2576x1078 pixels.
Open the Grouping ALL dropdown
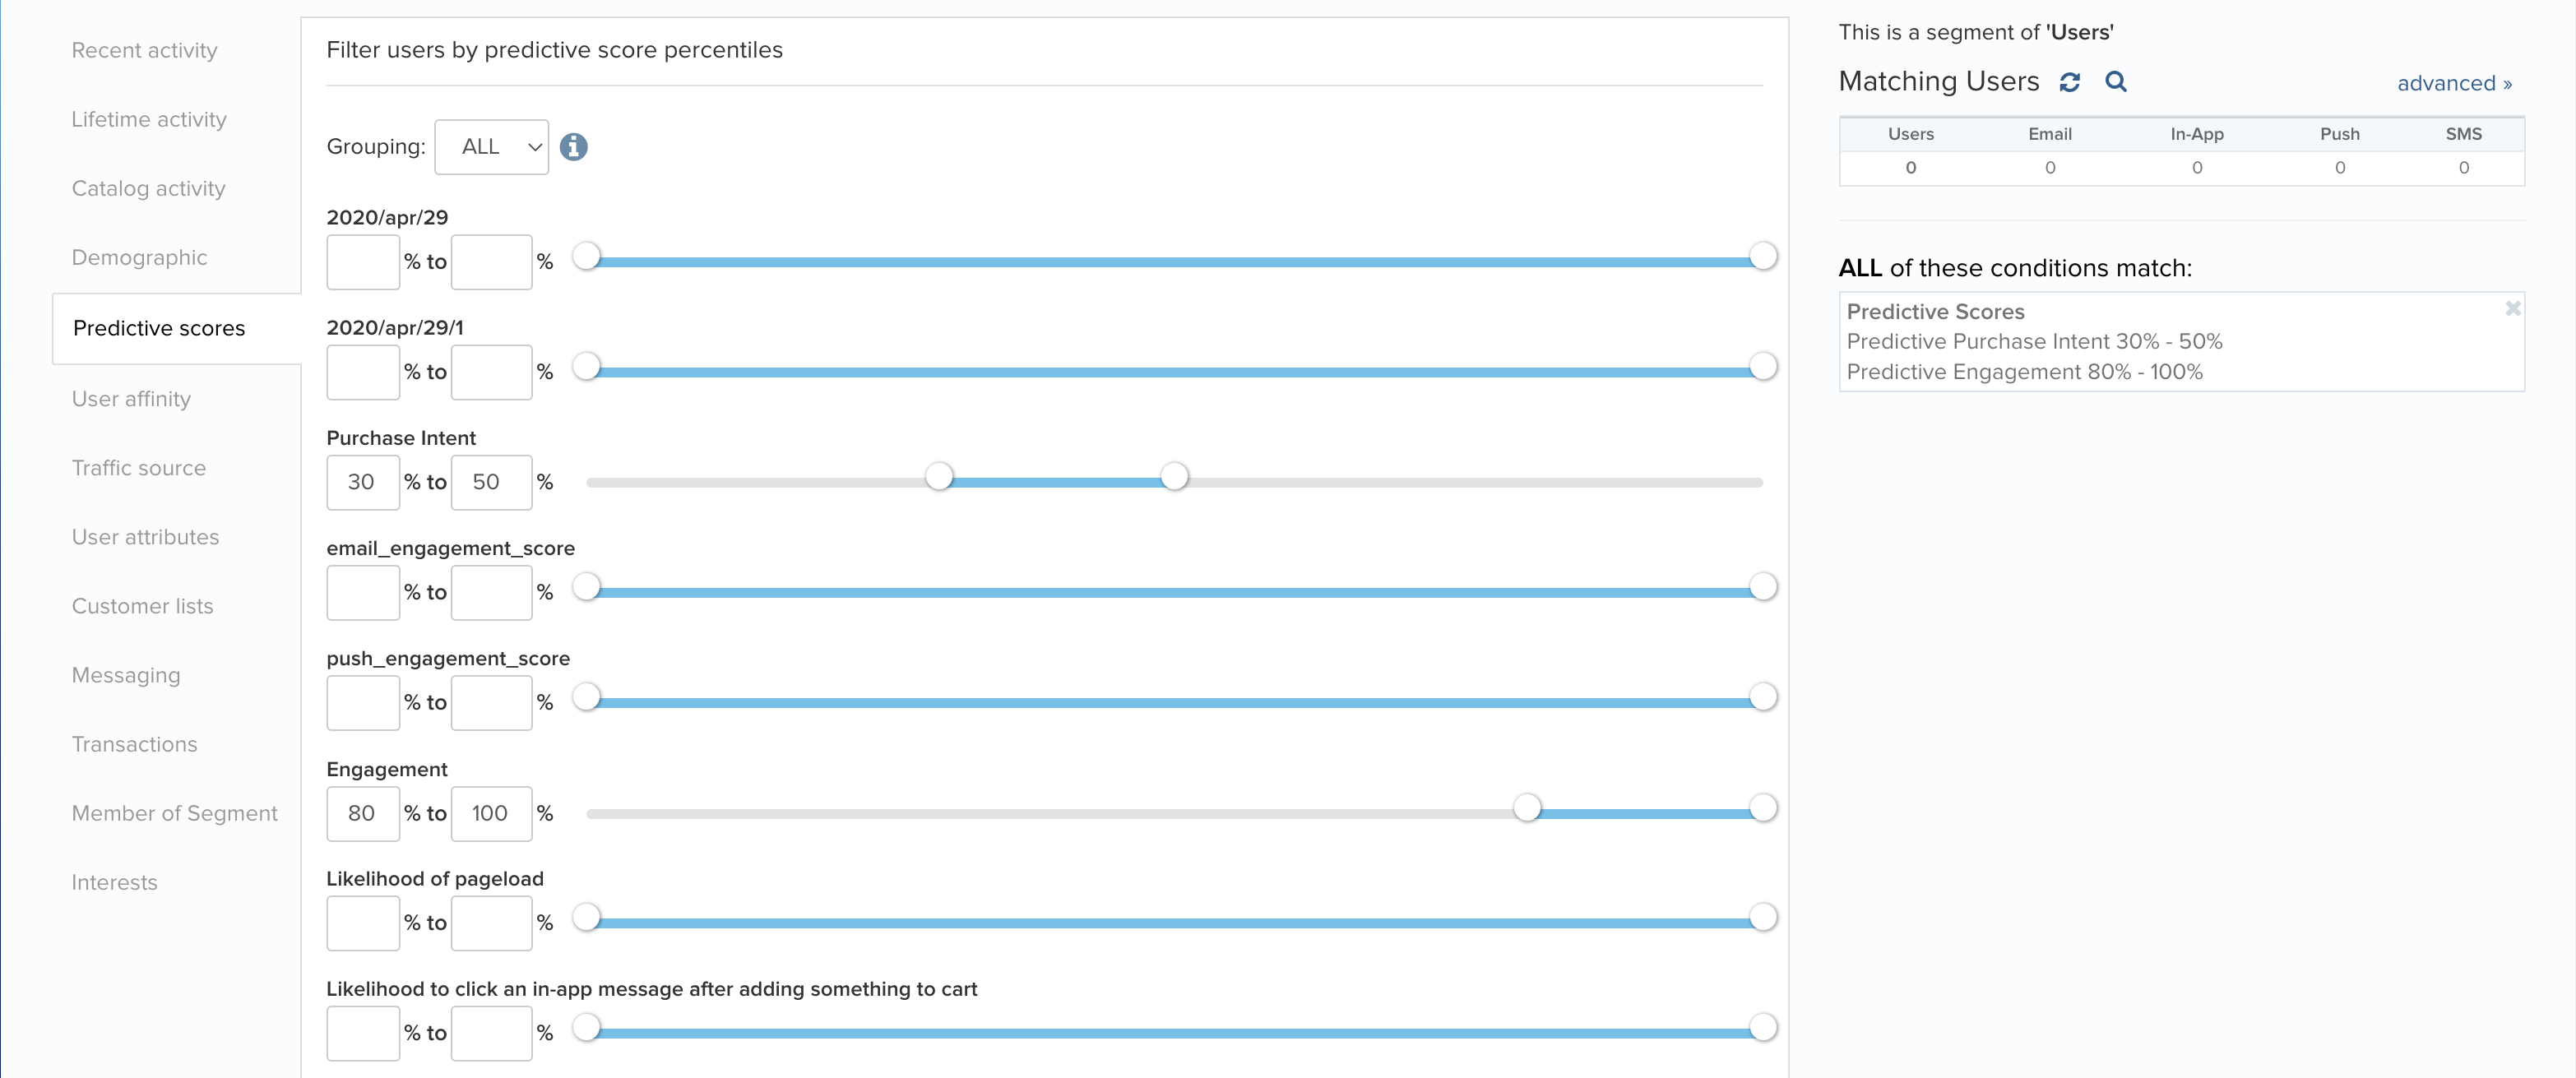[491, 147]
